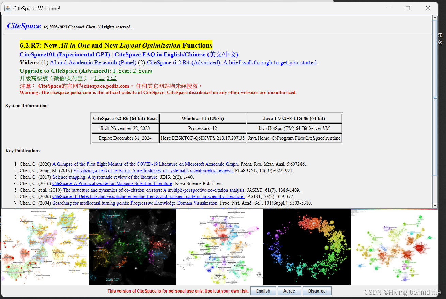
Task: Click the English unauthorized-websites warning text
Action: pyautogui.click(x=158, y=92)
